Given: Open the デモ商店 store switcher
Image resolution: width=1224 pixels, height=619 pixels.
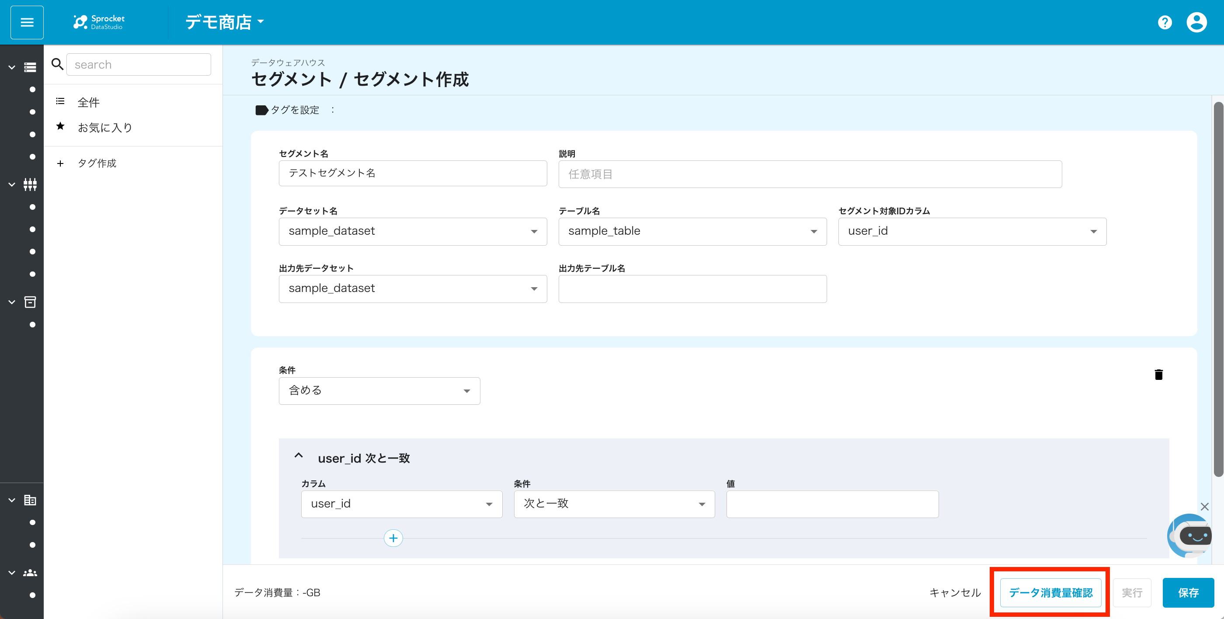Looking at the screenshot, I should (224, 22).
